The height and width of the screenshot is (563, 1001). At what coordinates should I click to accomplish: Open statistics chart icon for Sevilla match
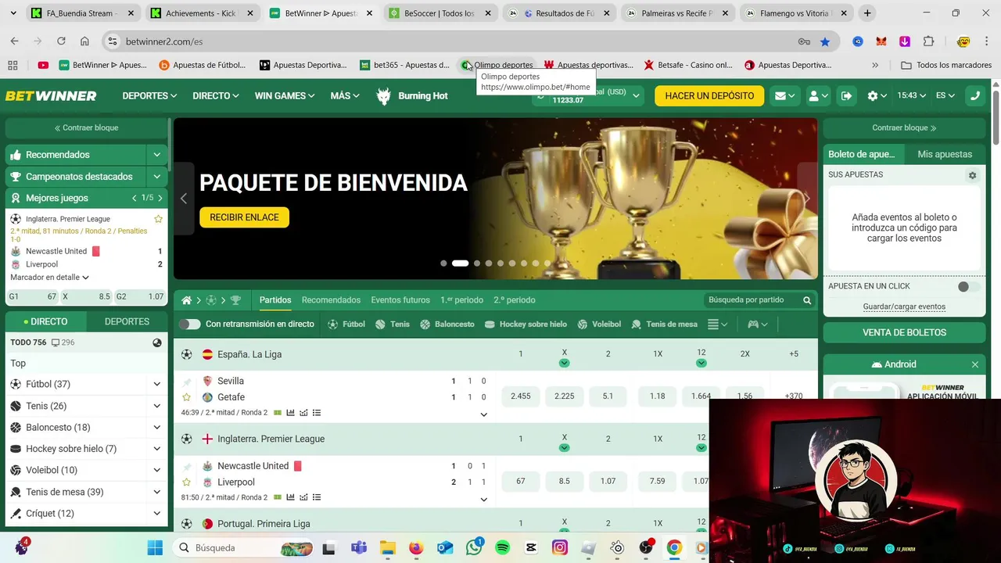[x=290, y=412]
